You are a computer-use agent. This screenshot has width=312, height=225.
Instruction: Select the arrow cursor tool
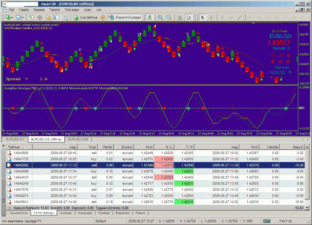tap(202, 17)
